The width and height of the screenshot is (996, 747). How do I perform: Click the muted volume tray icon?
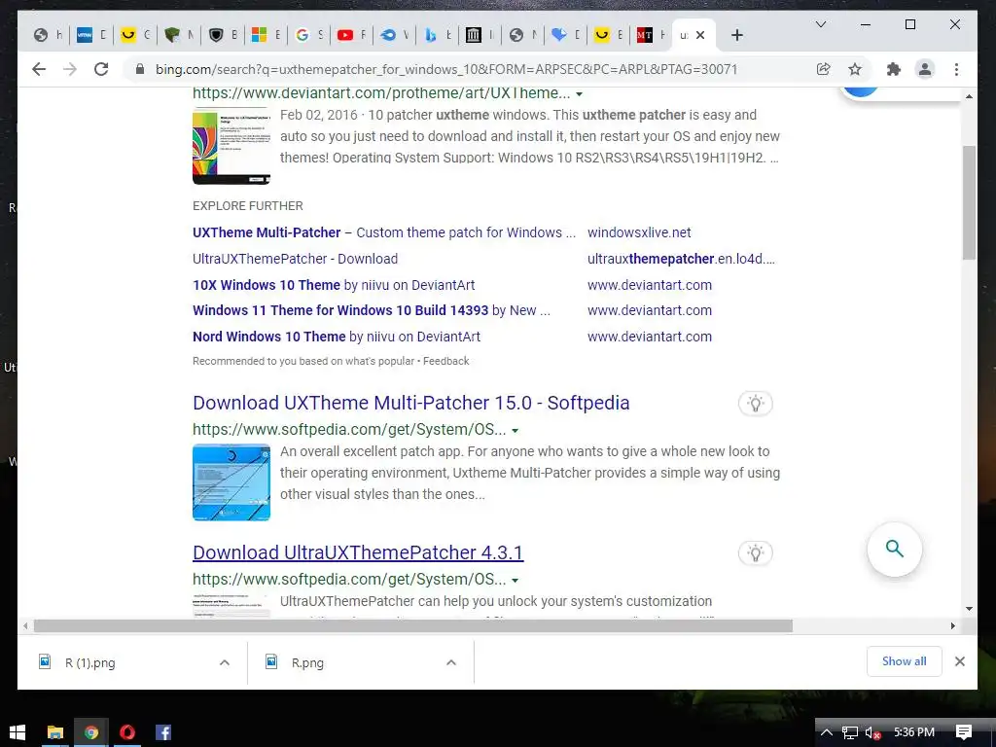click(872, 732)
